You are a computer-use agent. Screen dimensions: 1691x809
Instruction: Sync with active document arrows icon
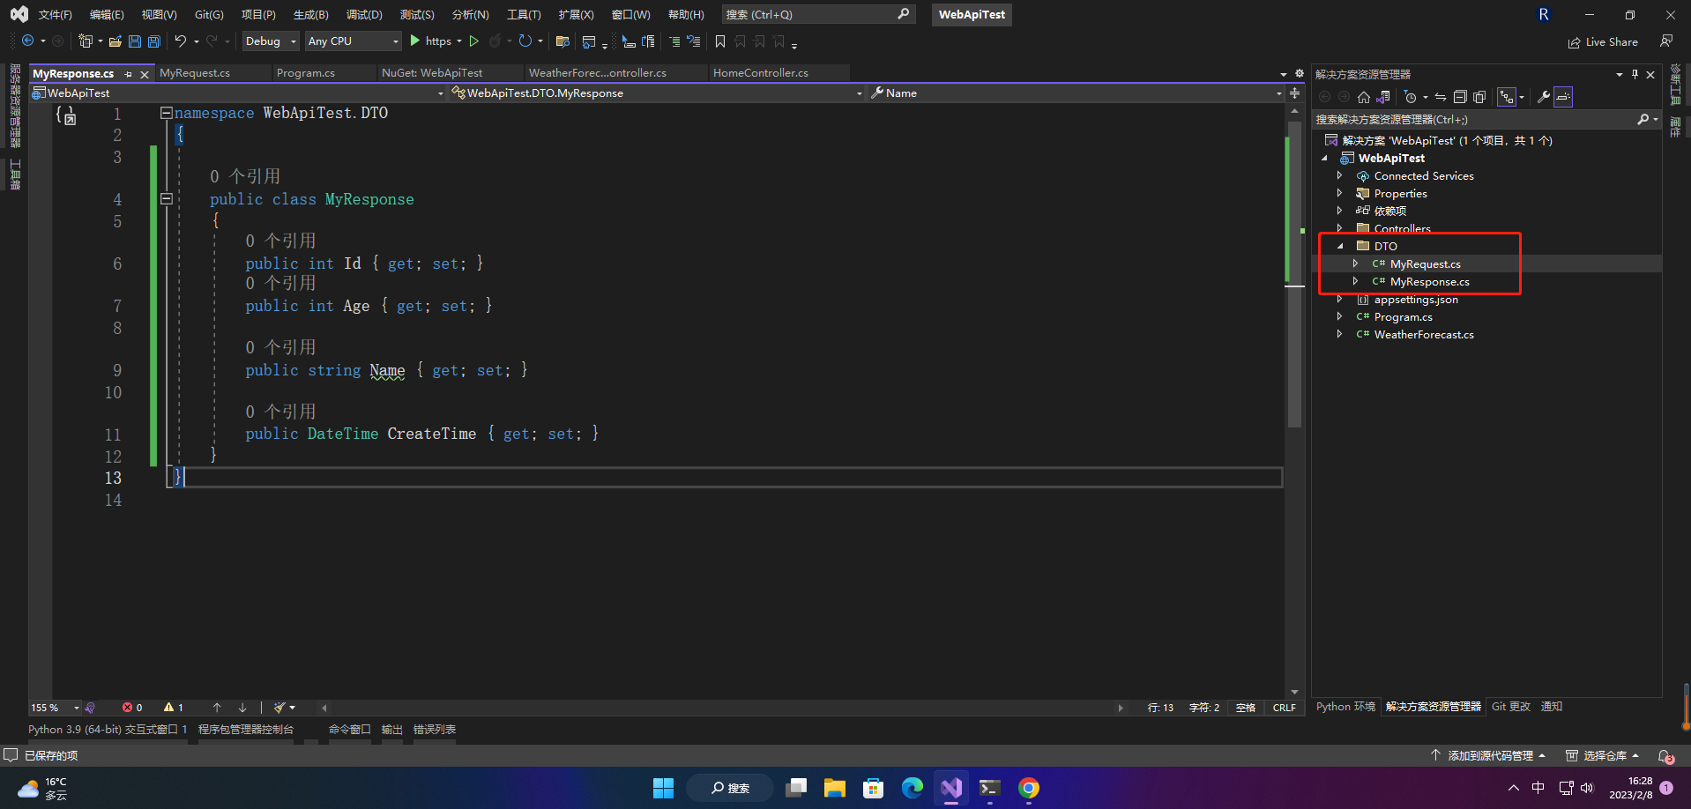tap(1441, 97)
